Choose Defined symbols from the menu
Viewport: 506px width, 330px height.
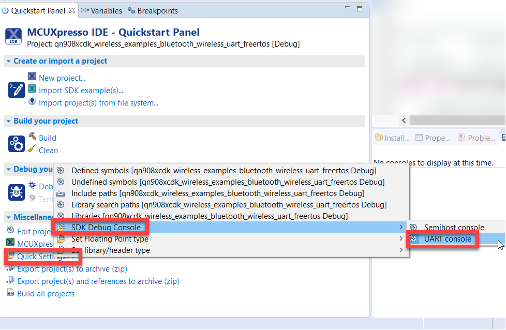coord(232,170)
